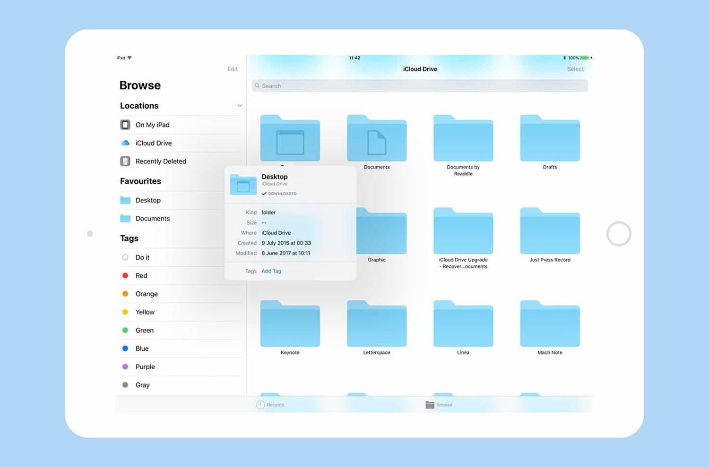The height and width of the screenshot is (467, 709).
Task: Tap the Blue tag label
Action: coord(142,348)
